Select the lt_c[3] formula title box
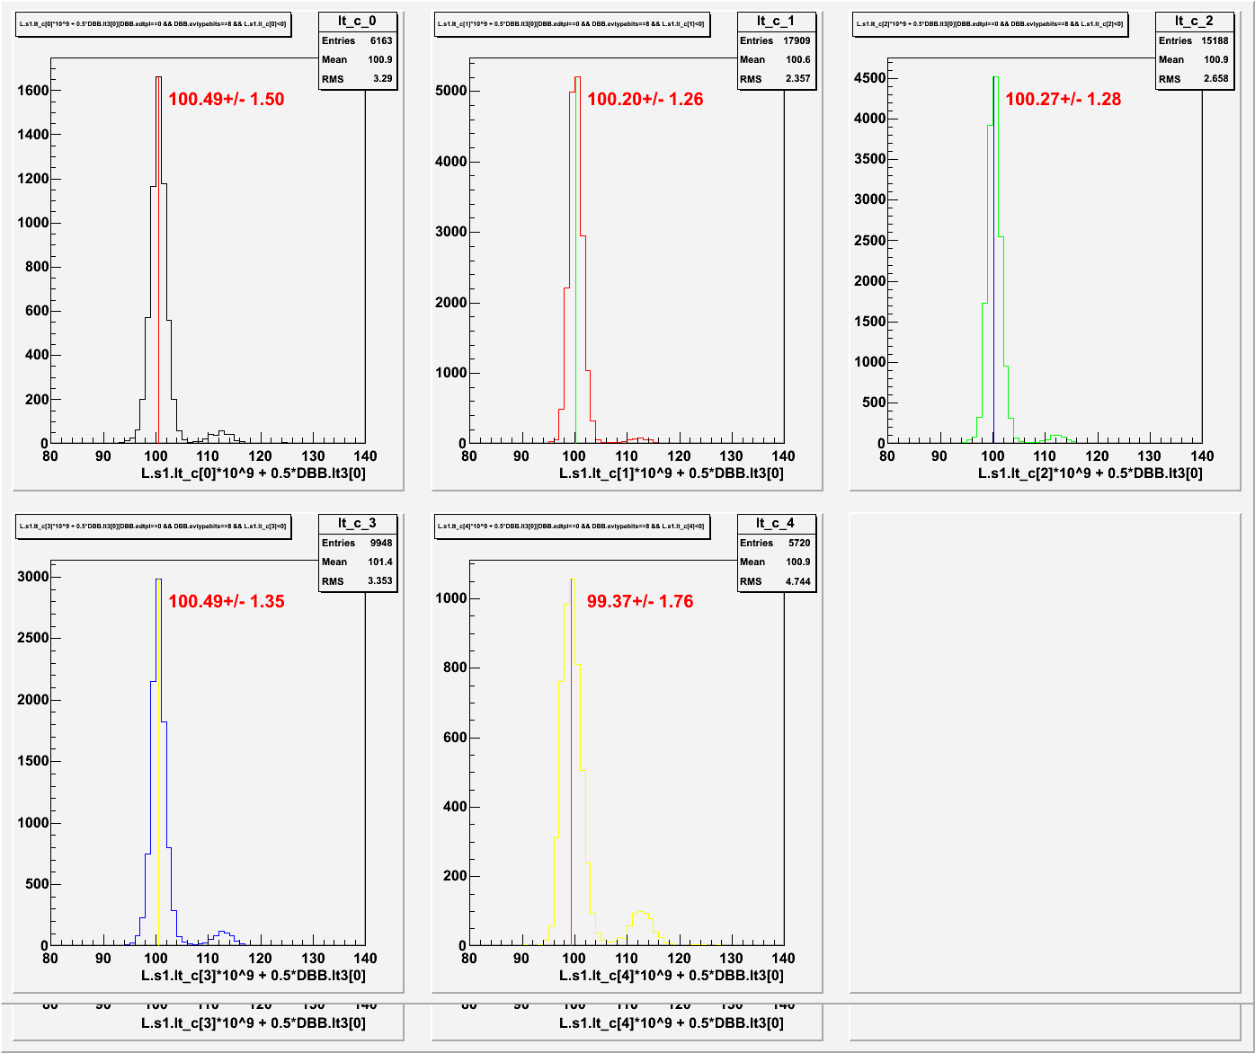1255x1053 pixels. 154,526
